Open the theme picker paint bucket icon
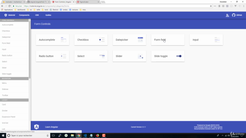 click(227, 15)
